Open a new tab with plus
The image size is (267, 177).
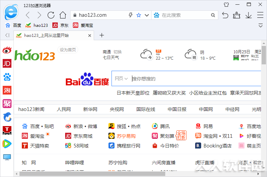tap(102, 35)
